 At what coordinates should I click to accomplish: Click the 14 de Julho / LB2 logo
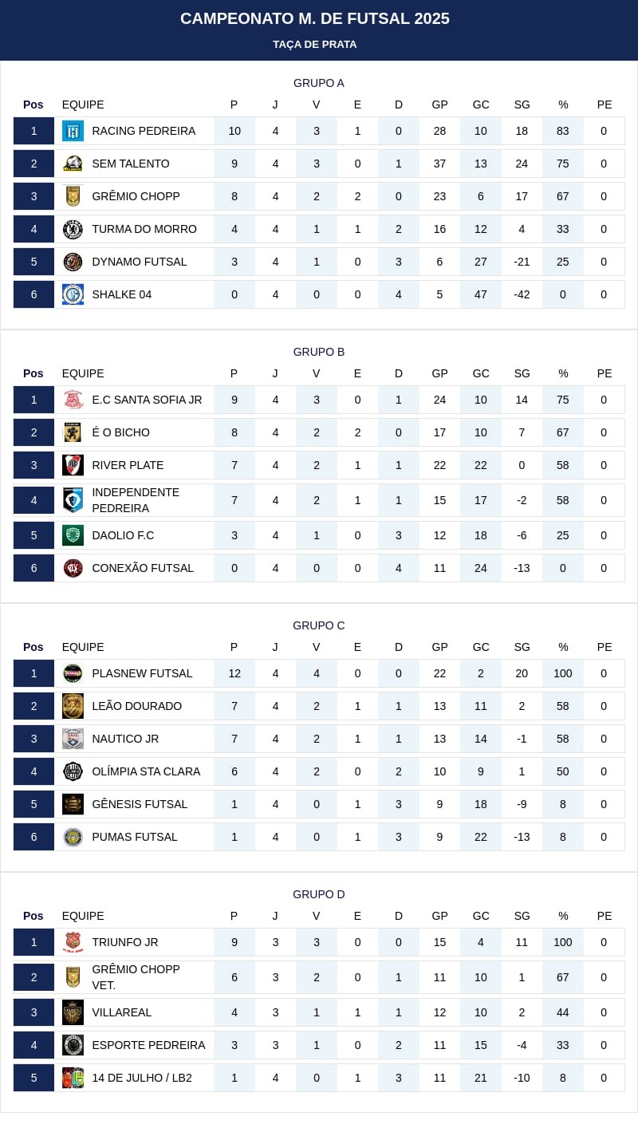(73, 1078)
